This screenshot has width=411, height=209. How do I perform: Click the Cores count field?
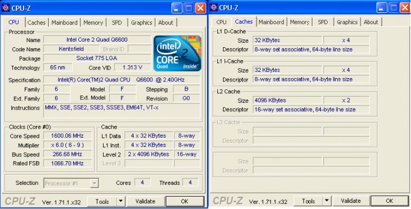click(x=142, y=183)
